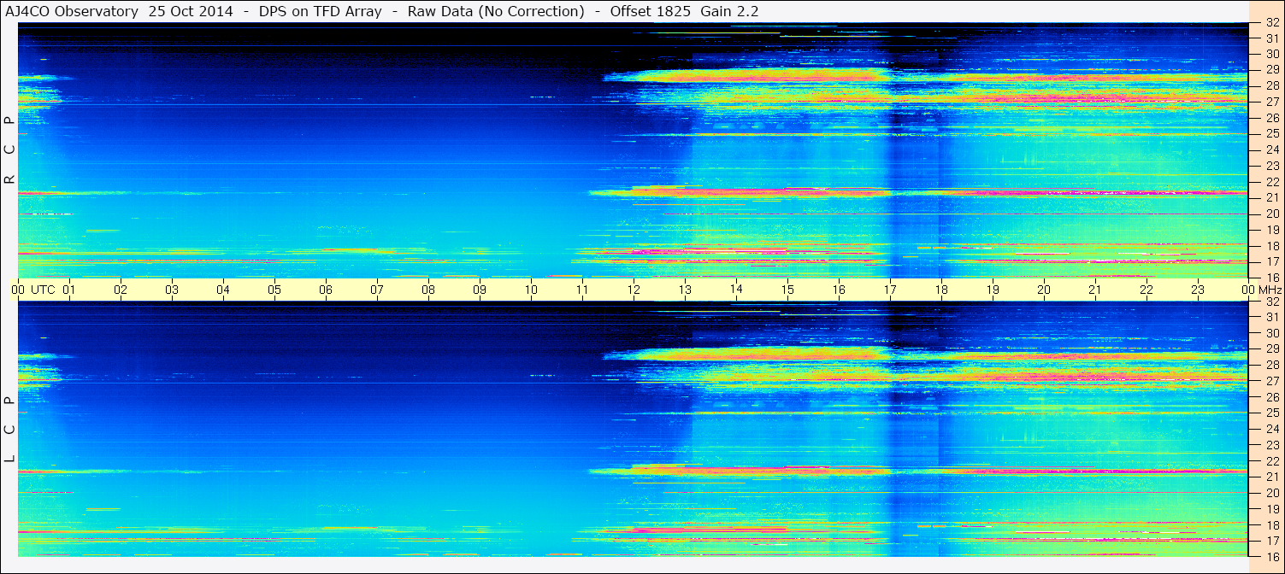1285x574 pixels.
Task: Choose RCP panel's 19 MHz frequency label
Action: (1272, 230)
